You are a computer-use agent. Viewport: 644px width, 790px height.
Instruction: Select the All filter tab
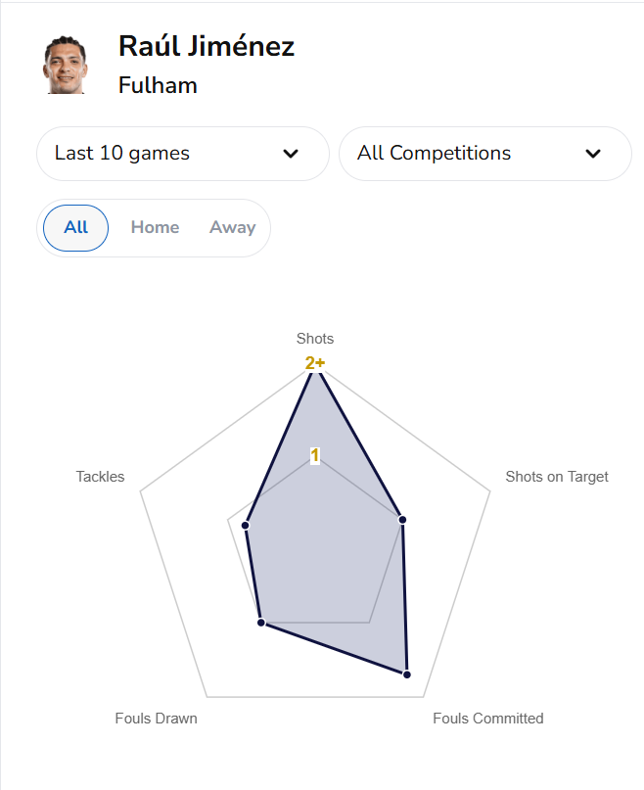(76, 227)
